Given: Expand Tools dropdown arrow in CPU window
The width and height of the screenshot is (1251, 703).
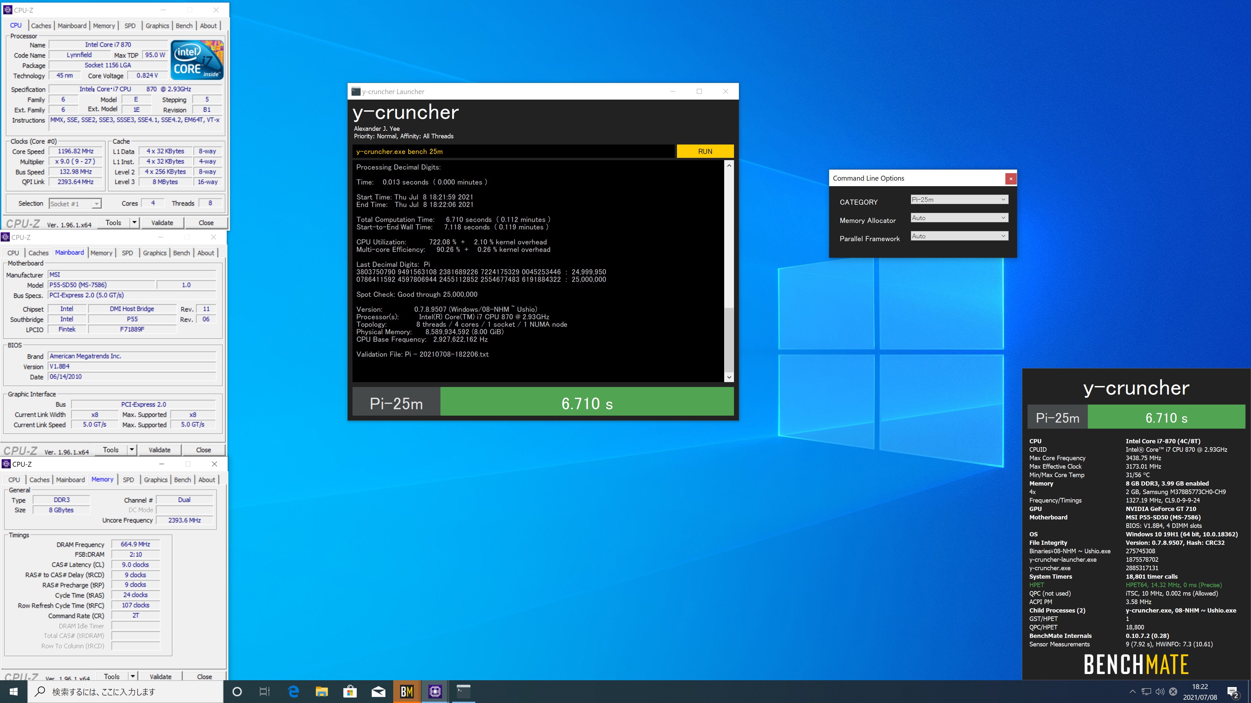Looking at the screenshot, I should pos(135,223).
